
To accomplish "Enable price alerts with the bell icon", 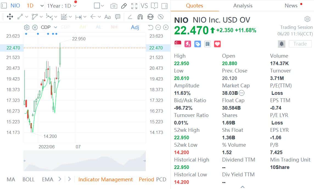I will coord(282,44).
